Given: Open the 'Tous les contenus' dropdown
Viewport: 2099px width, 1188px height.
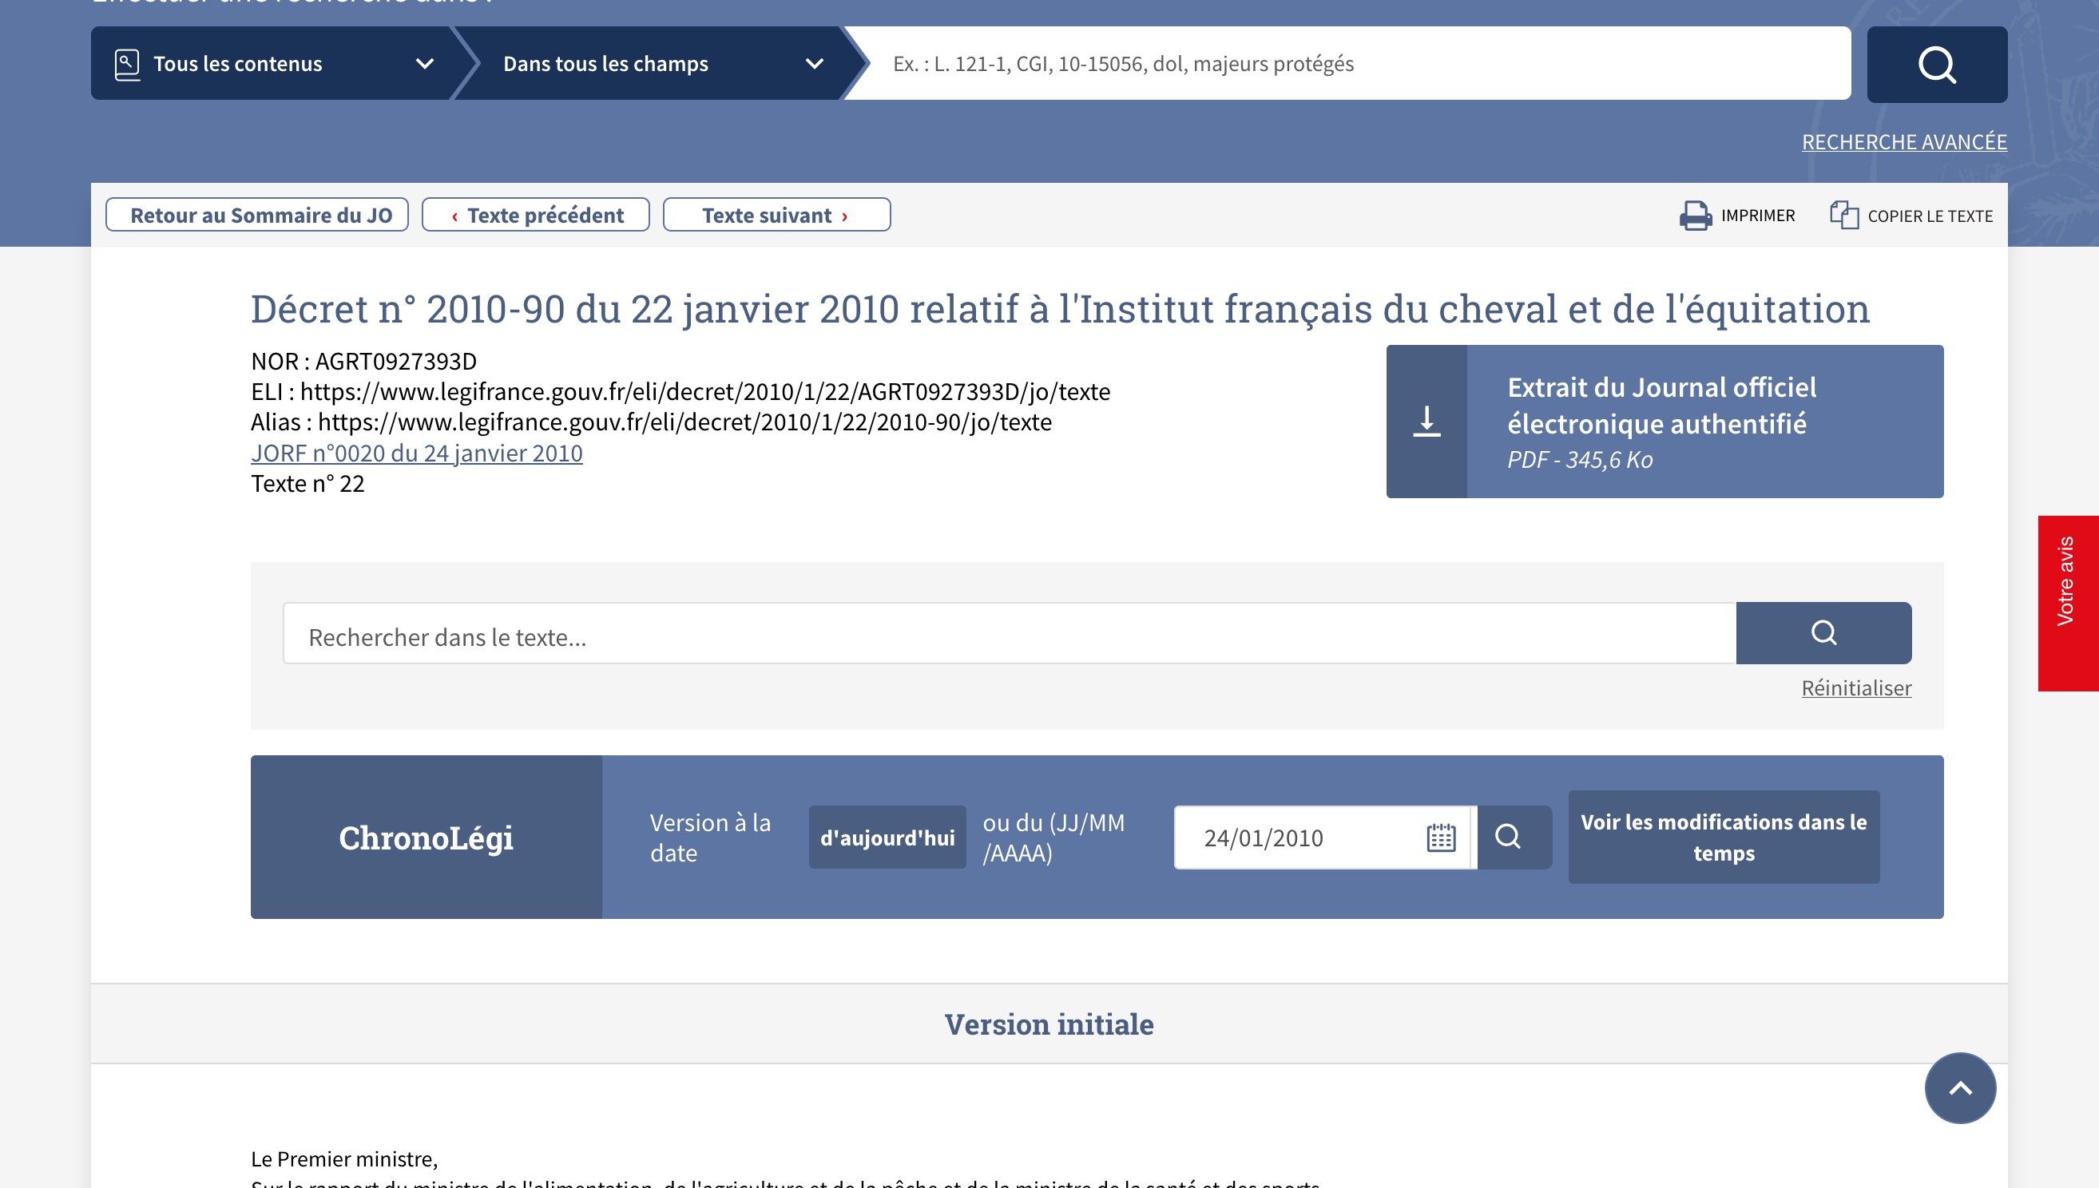Looking at the screenshot, I should (272, 64).
